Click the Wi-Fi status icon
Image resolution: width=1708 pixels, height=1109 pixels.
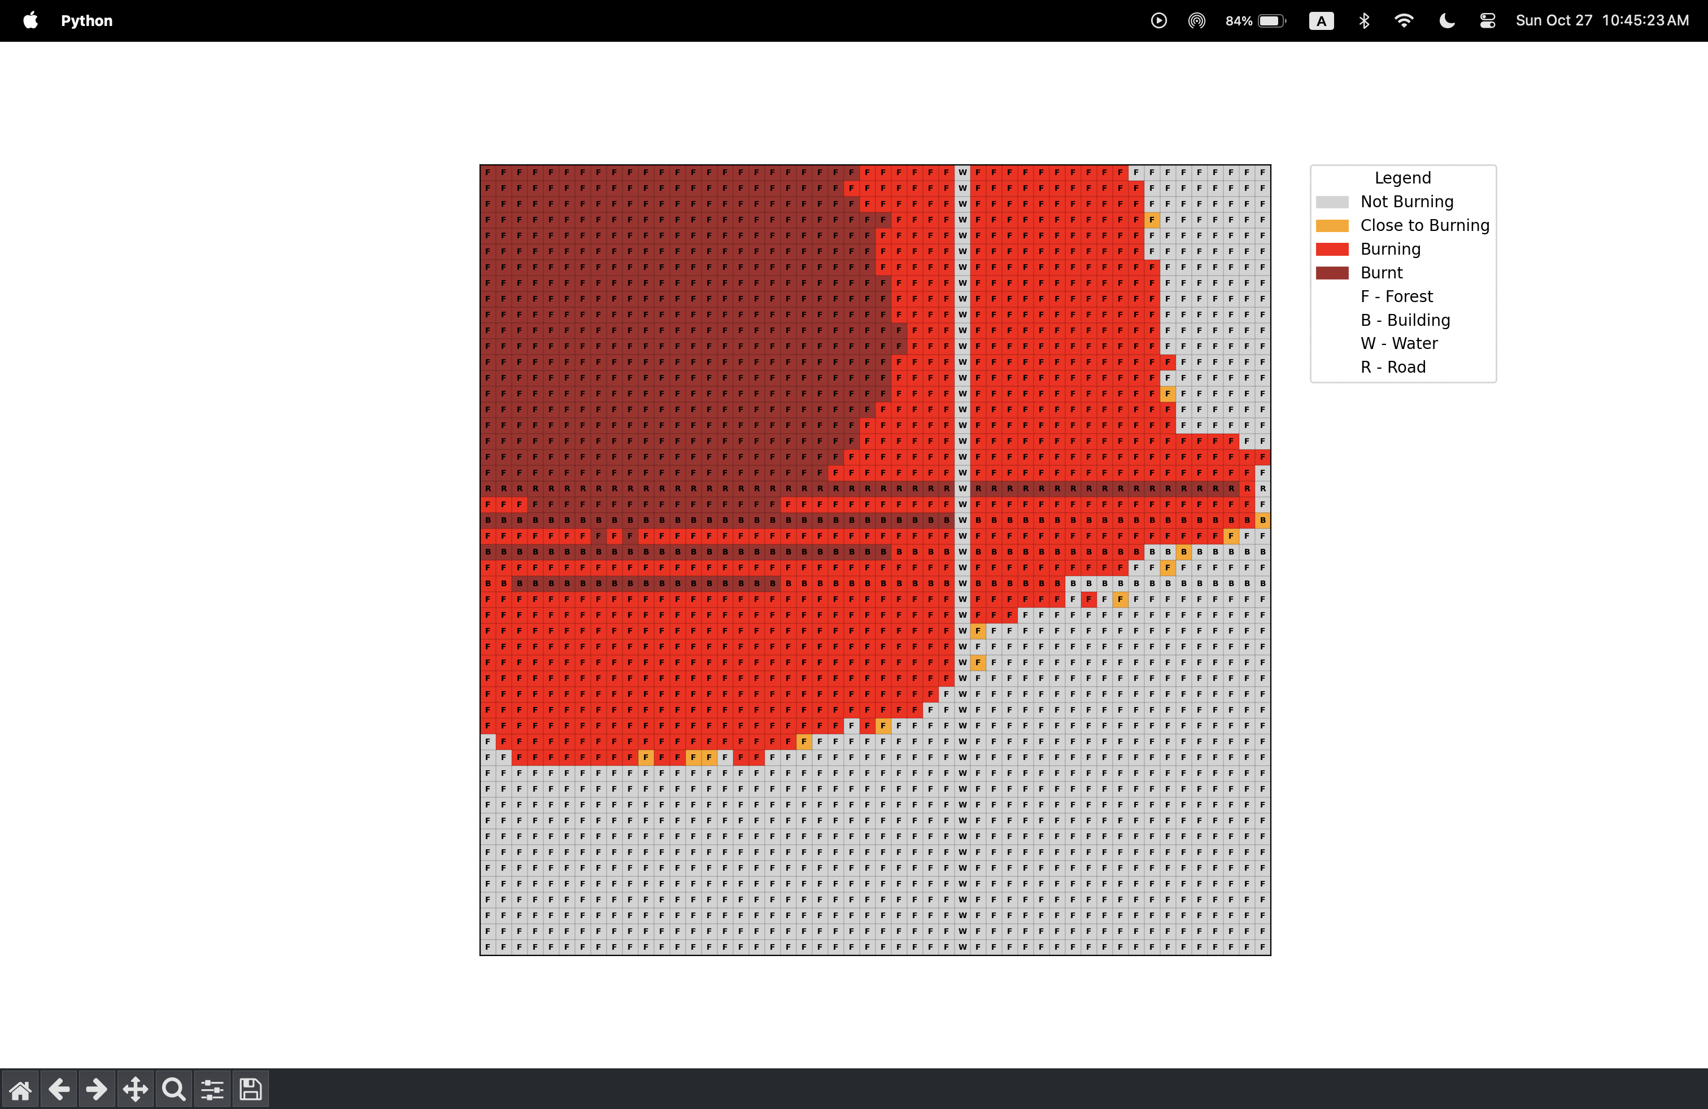pos(1404,20)
